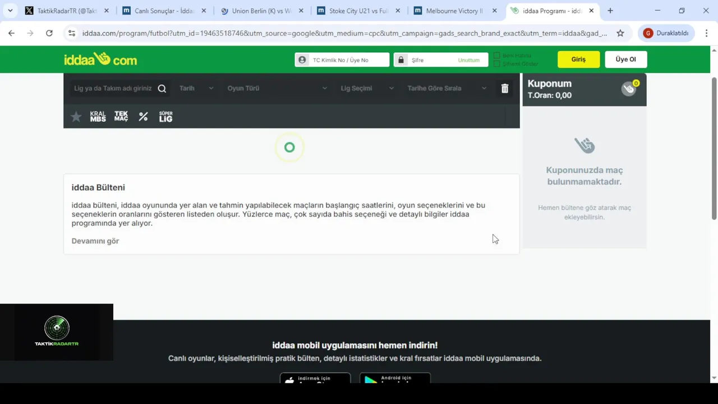Open the Chrome three-dot menu
Viewport: 718px width, 404px height.
point(706,33)
